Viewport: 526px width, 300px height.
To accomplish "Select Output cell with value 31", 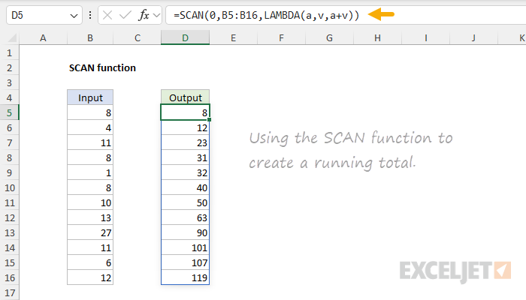I will (x=185, y=157).
